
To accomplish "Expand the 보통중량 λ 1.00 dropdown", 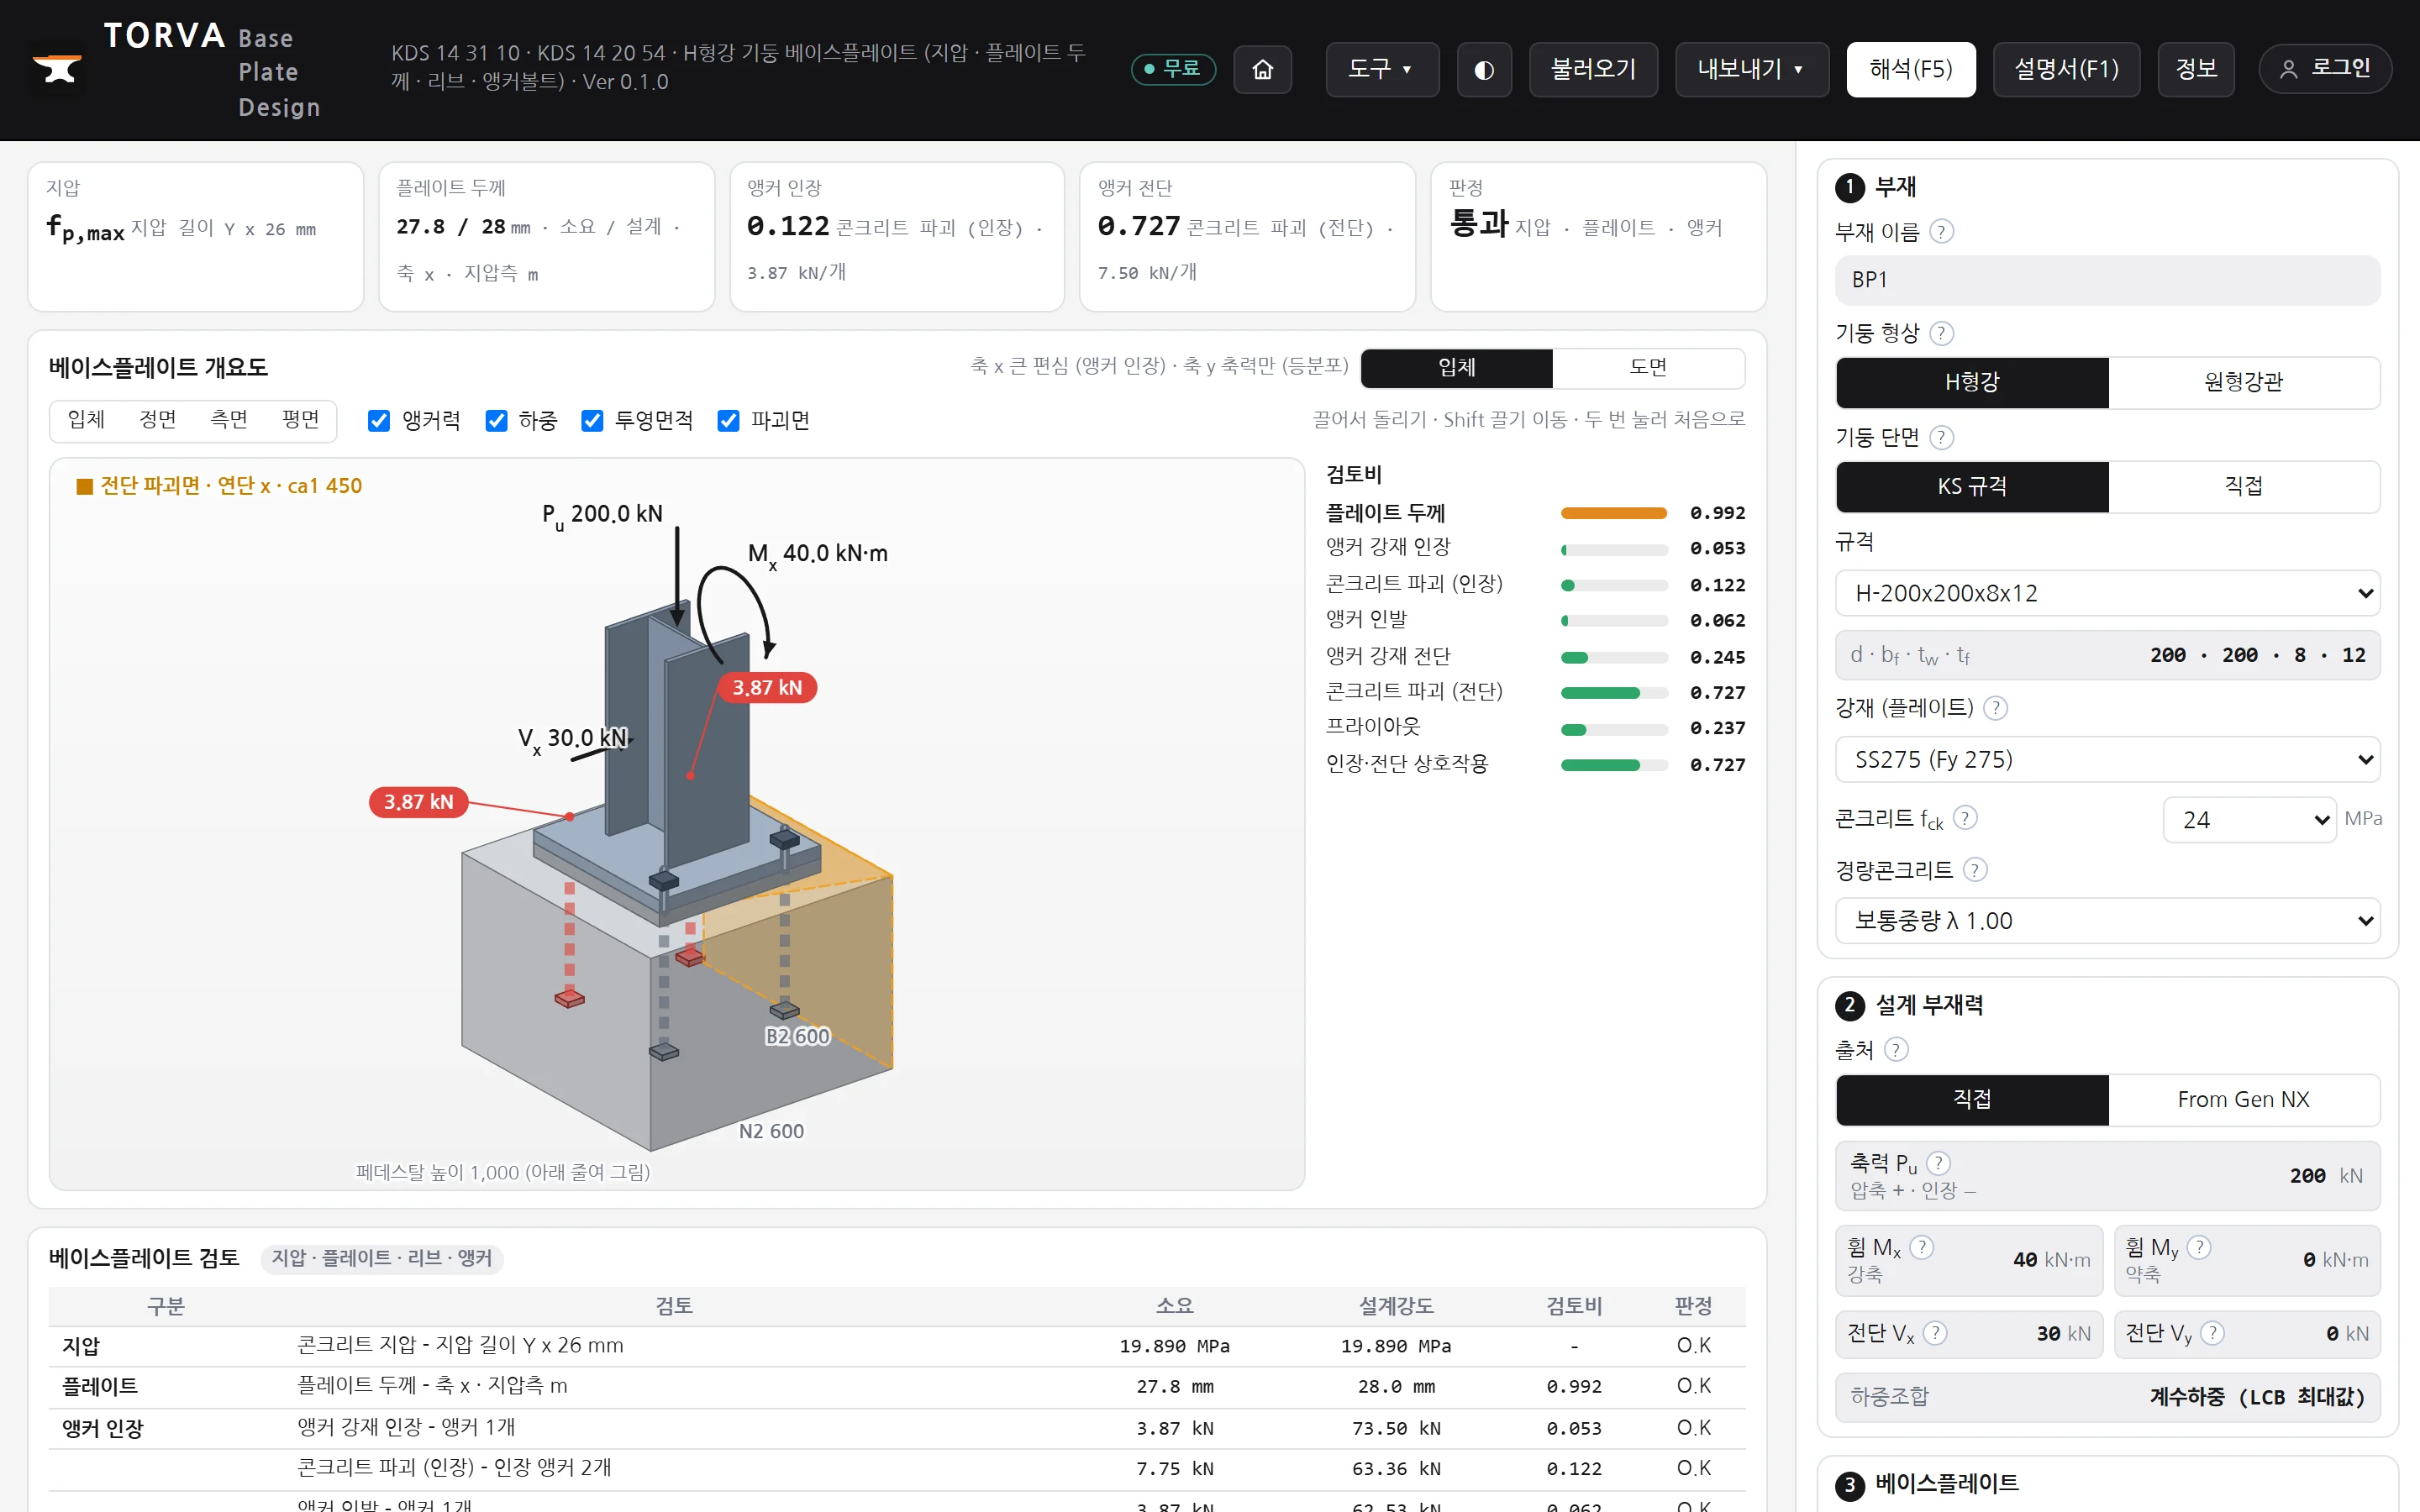I will (x=2107, y=920).
